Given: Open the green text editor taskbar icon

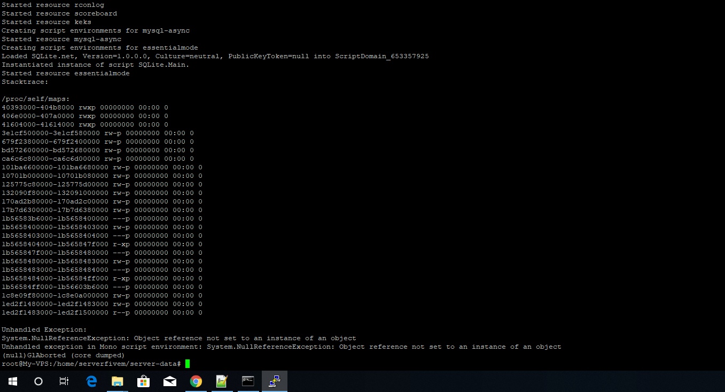Looking at the screenshot, I should (x=222, y=381).
